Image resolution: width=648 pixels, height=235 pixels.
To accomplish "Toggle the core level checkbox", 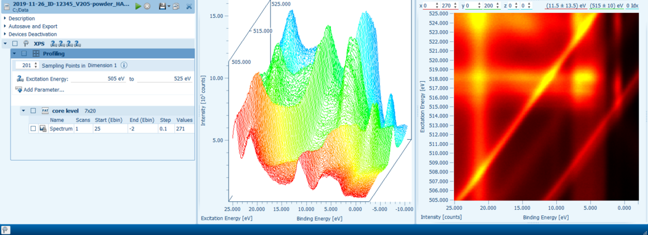I will pos(33,111).
